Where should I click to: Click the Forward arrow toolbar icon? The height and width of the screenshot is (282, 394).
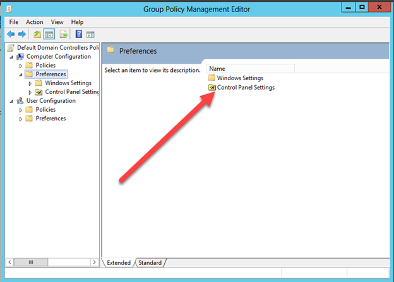(22, 34)
